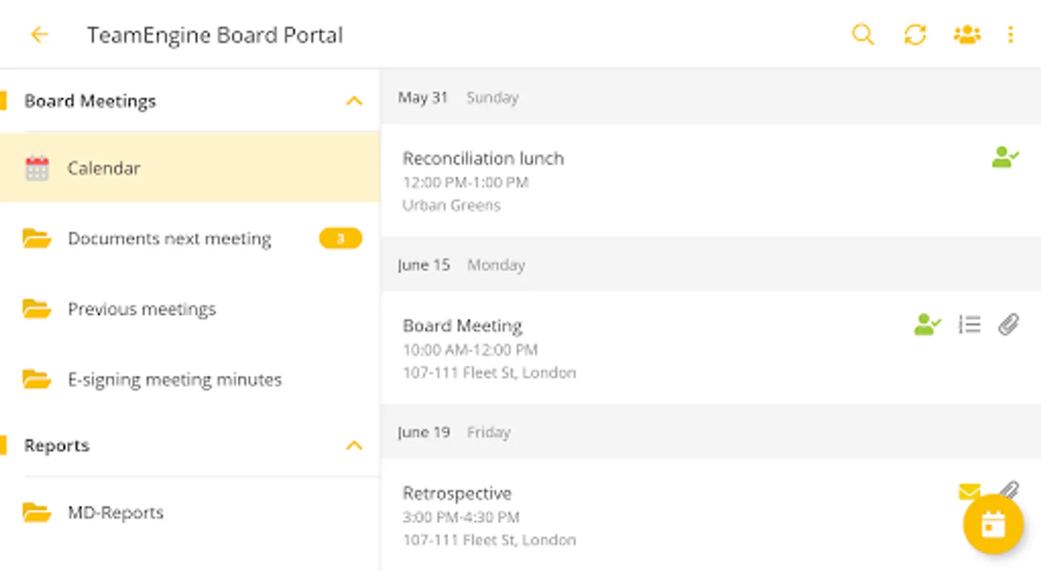The image size is (1041, 571).
Task: Tap the floating add calendar event button
Action: (993, 525)
